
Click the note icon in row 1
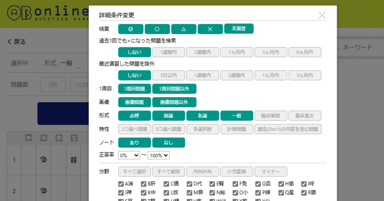tap(73, 160)
